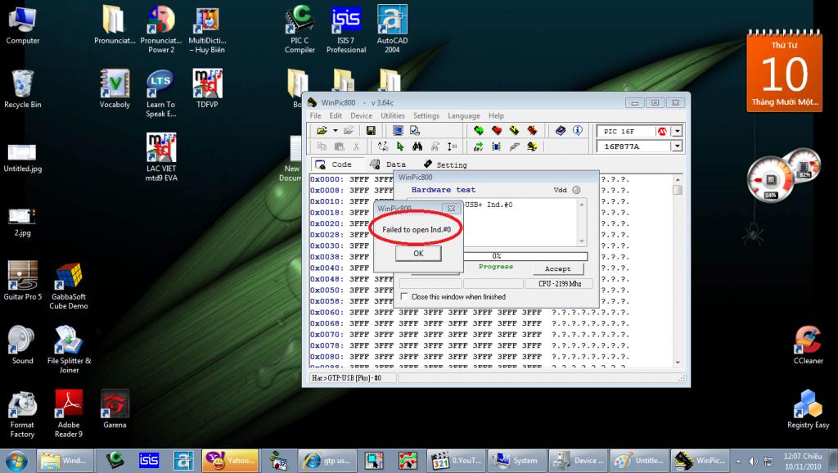Select the Registry Easy desktop icon
838x473 pixels.
(808, 409)
